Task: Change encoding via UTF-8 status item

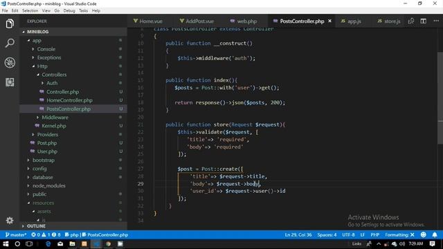Action: [348, 234]
